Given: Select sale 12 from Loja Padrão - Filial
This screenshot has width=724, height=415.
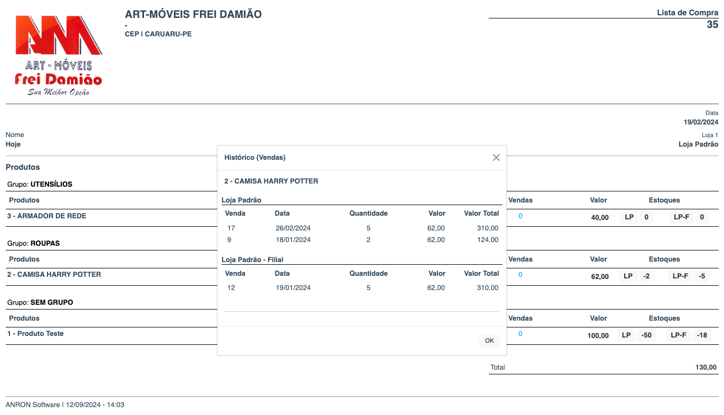Looking at the screenshot, I should [x=362, y=288].
